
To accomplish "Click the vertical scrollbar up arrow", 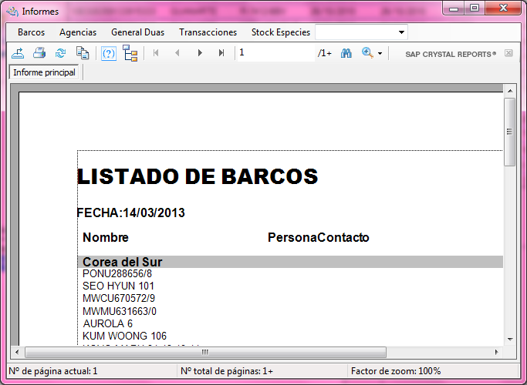I will coord(510,91).
